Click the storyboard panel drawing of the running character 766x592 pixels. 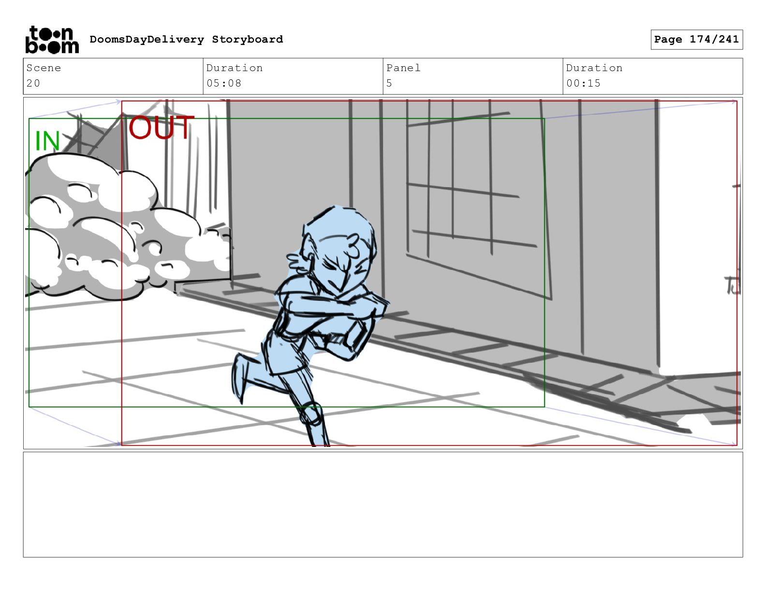point(383,273)
